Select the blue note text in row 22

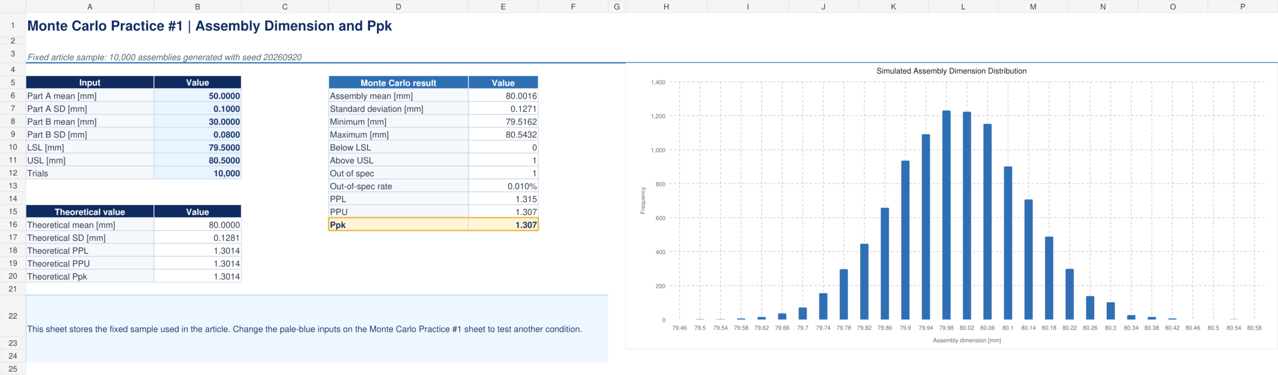click(x=305, y=329)
